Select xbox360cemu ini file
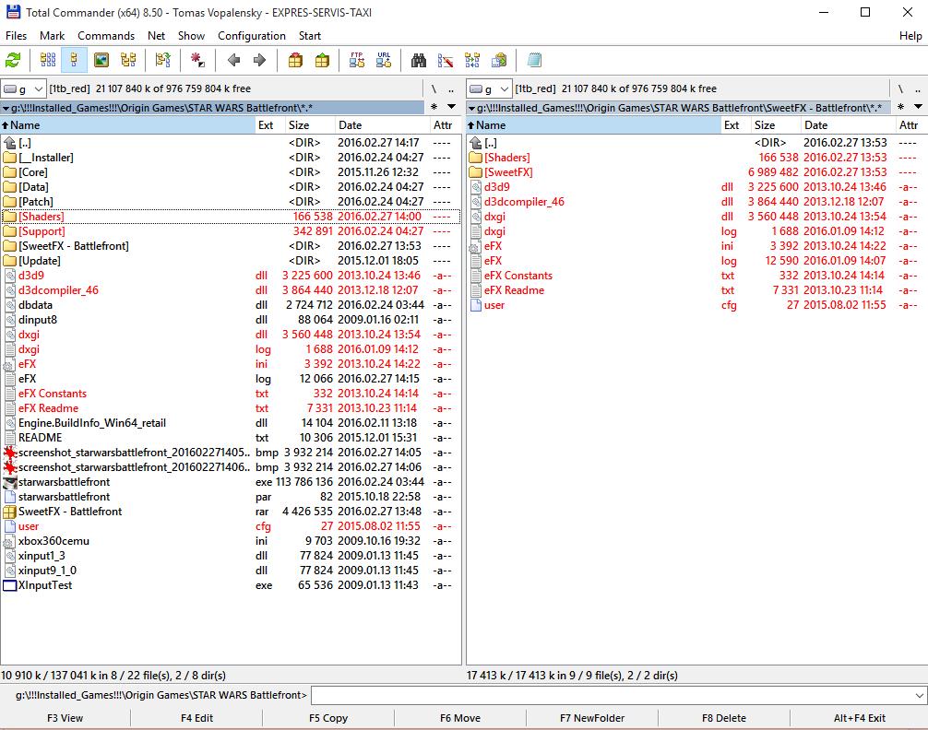928x730 pixels. click(231, 541)
